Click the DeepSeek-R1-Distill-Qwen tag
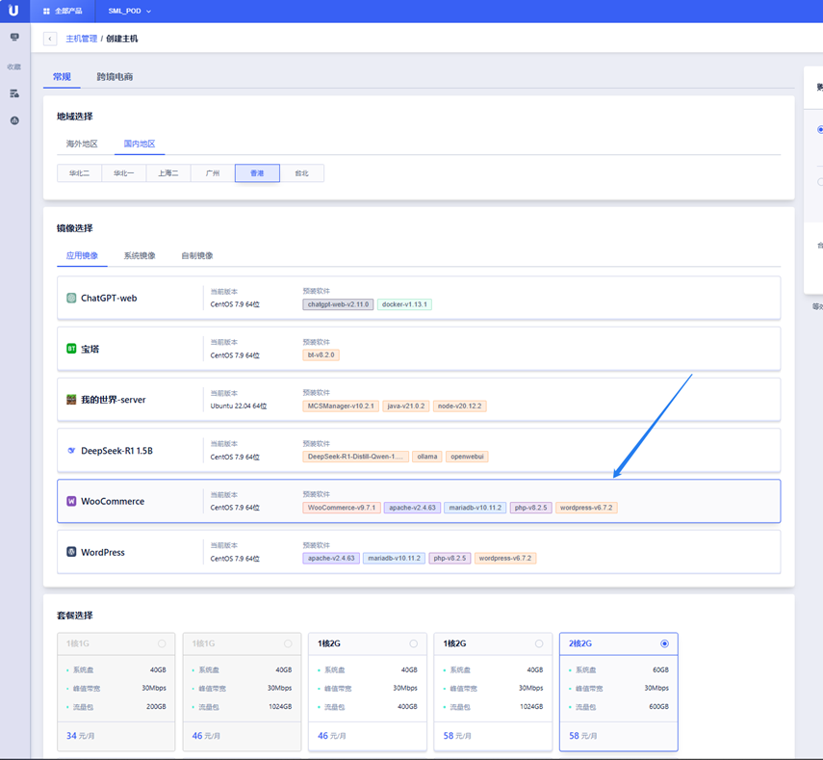 click(355, 457)
